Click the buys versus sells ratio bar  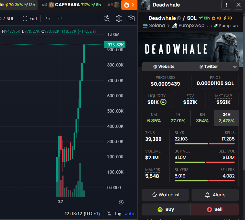(204, 144)
